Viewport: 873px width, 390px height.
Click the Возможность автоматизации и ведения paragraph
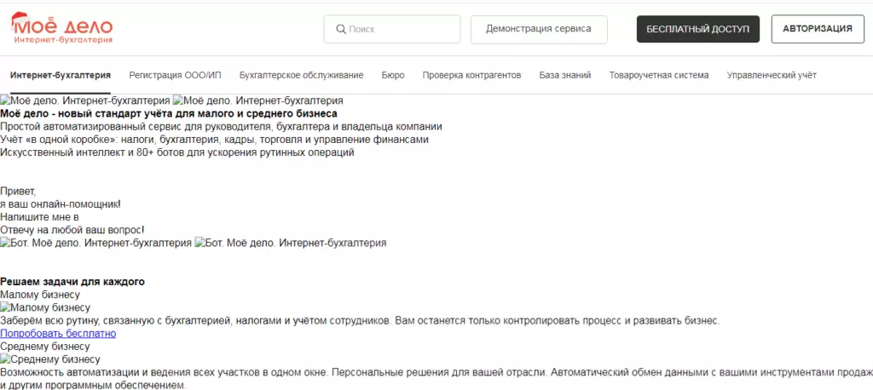[x=436, y=379]
